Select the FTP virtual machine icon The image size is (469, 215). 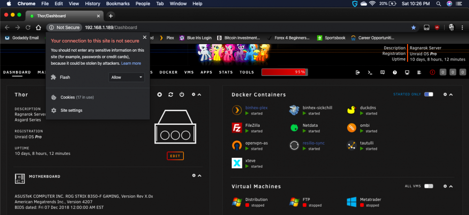coord(294,202)
